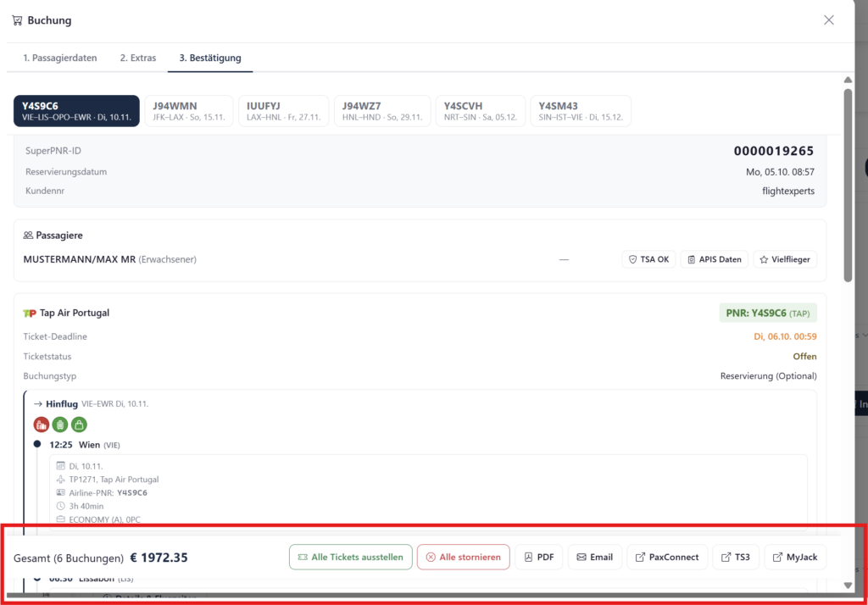The height and width of the screenshot is (605, 868).
Task: Click the Vielflieger button
Action: (785, 259)
